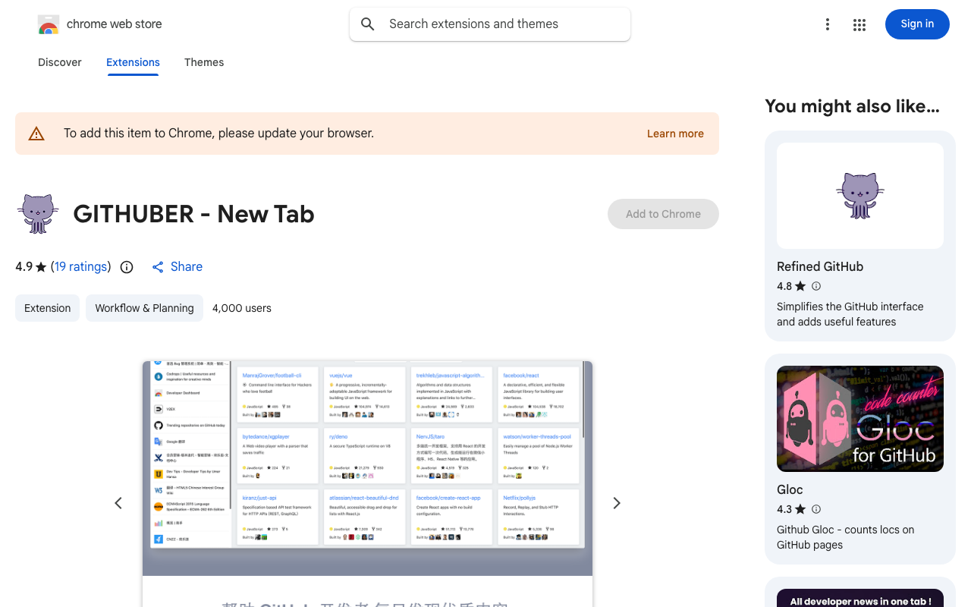This screenshot has height=607, width=971.
Task: Click the Share icon
Action: pos(158,267)
